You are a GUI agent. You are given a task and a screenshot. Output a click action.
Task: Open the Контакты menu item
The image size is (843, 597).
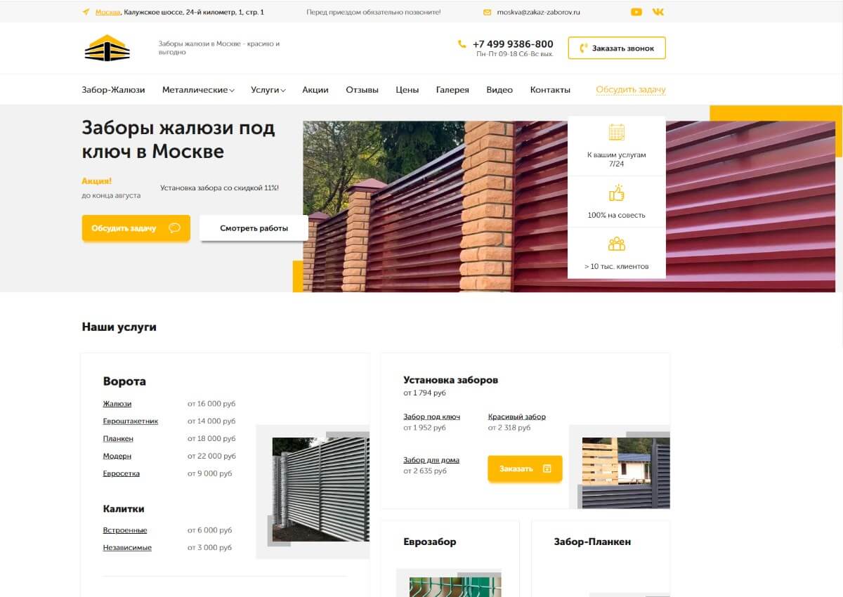(550, 90)
